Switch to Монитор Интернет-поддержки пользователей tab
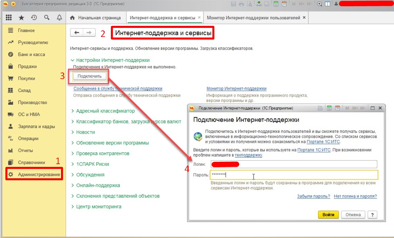The image size is (394, 238). click(256, 18)
